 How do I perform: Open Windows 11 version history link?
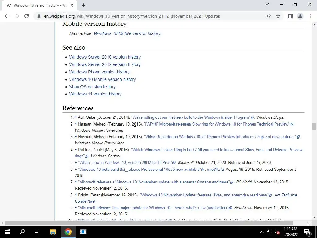coord(95,94)
